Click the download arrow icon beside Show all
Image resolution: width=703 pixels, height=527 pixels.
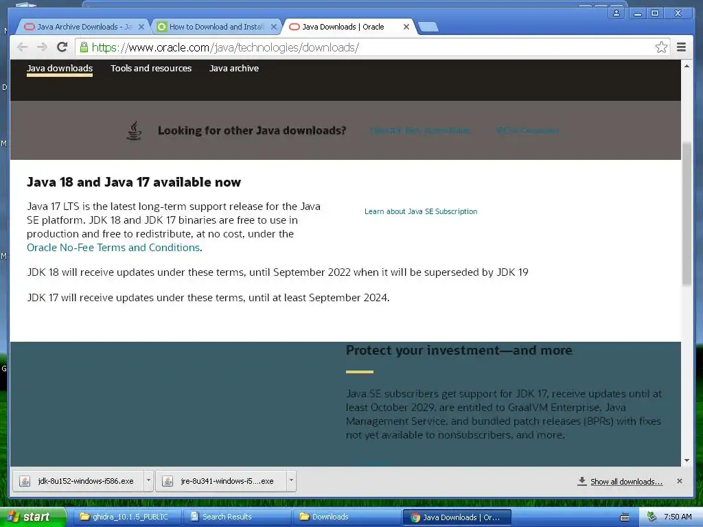click(x=581, y=481)
